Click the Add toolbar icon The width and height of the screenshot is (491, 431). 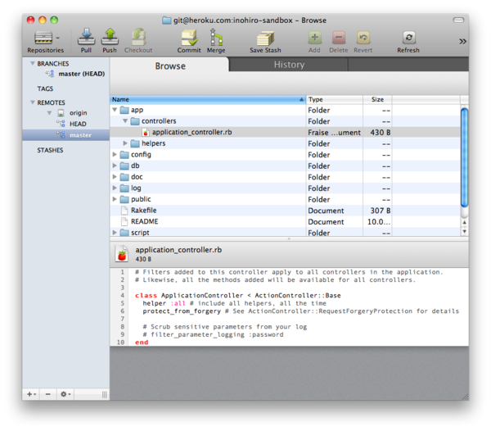(x=315, y=38)
